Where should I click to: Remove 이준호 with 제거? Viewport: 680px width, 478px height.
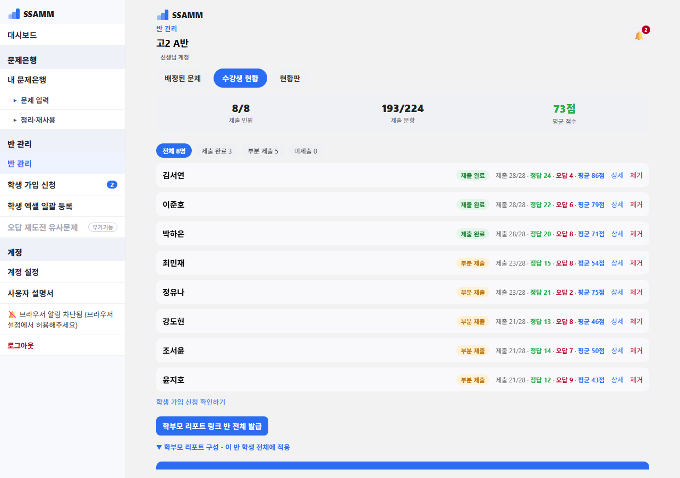636,204
